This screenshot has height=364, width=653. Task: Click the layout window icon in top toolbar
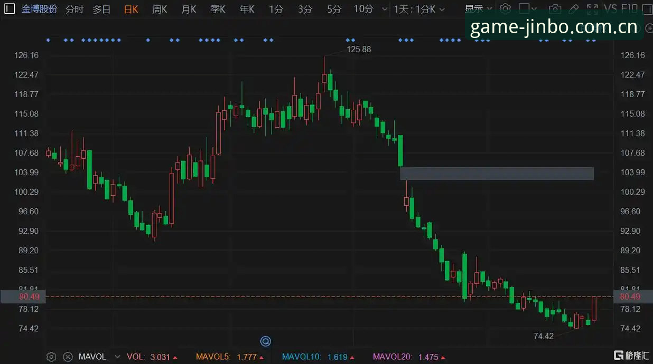point(524,8)
